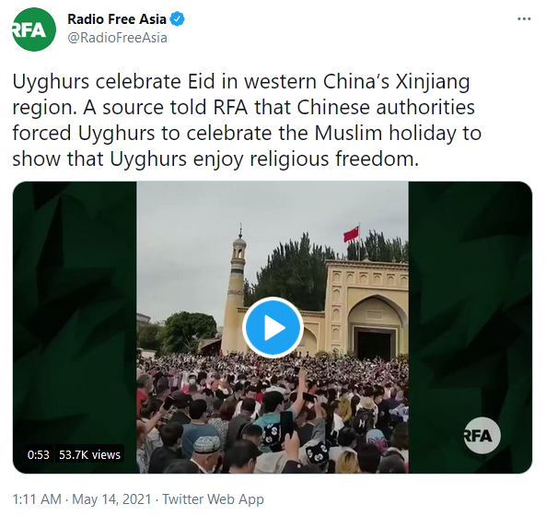
Task: Click the 53.7K views counter
Action: point(89,454)
